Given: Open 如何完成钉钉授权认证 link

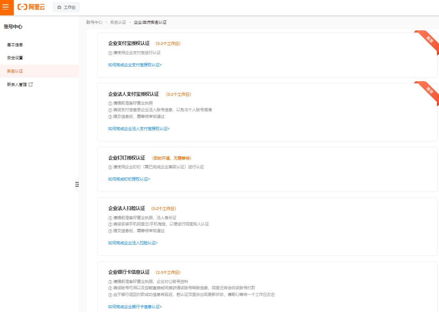Looking at the screenshot, I should [x=129, y=179].
